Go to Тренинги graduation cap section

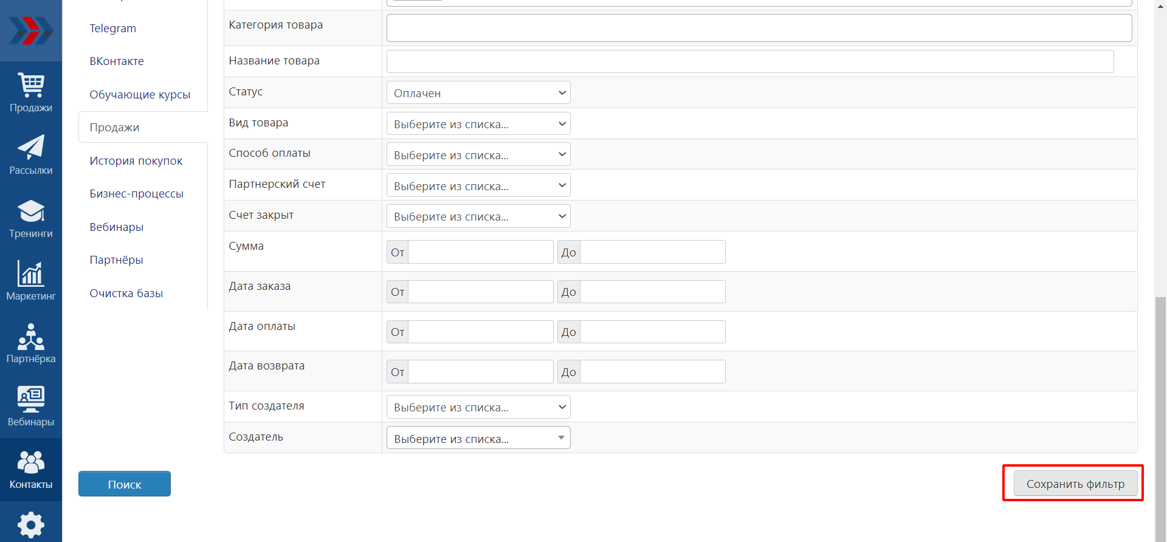pos(31,218)
